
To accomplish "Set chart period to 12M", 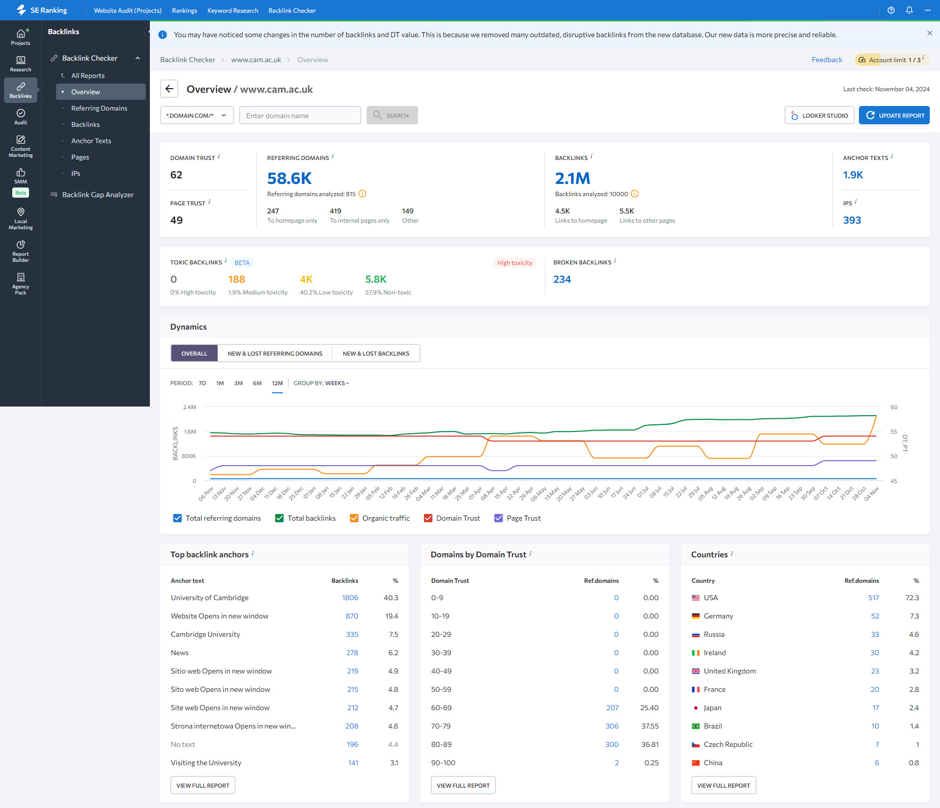I will click(277, 383).
